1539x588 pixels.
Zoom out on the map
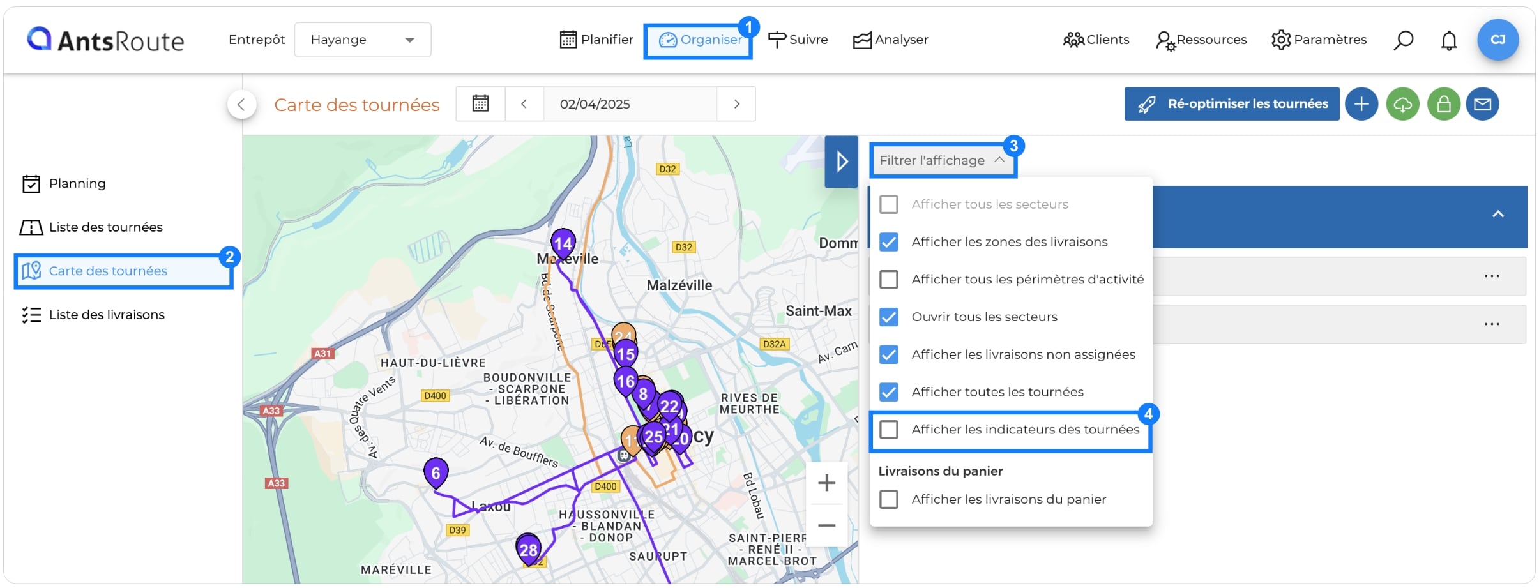pyautogui.click(x=827, y=526)
